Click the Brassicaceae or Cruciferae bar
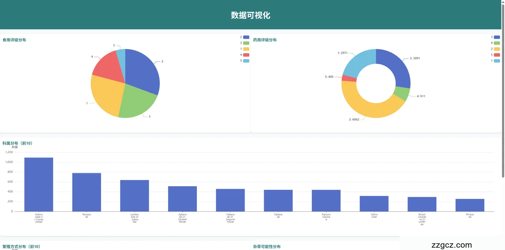 422,204
